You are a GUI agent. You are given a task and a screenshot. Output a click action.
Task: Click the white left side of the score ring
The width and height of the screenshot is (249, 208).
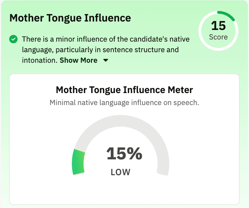click(x=201, y=31)
